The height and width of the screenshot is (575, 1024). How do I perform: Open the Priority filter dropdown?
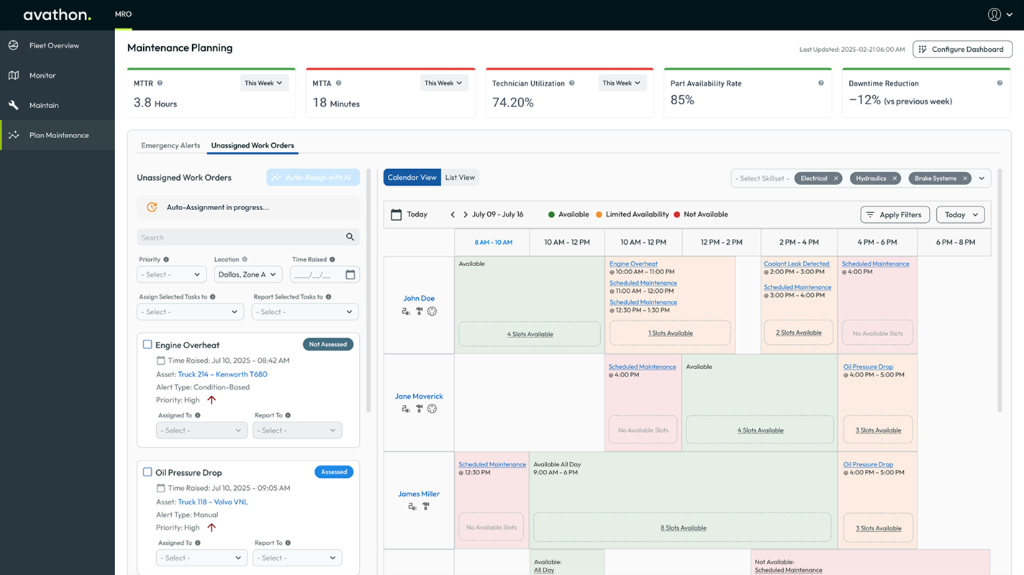tap(171, 275)
